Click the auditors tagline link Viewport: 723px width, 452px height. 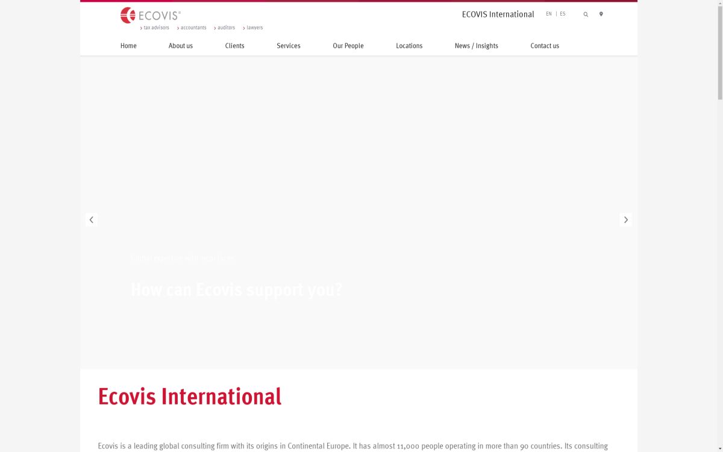point(225,28)
